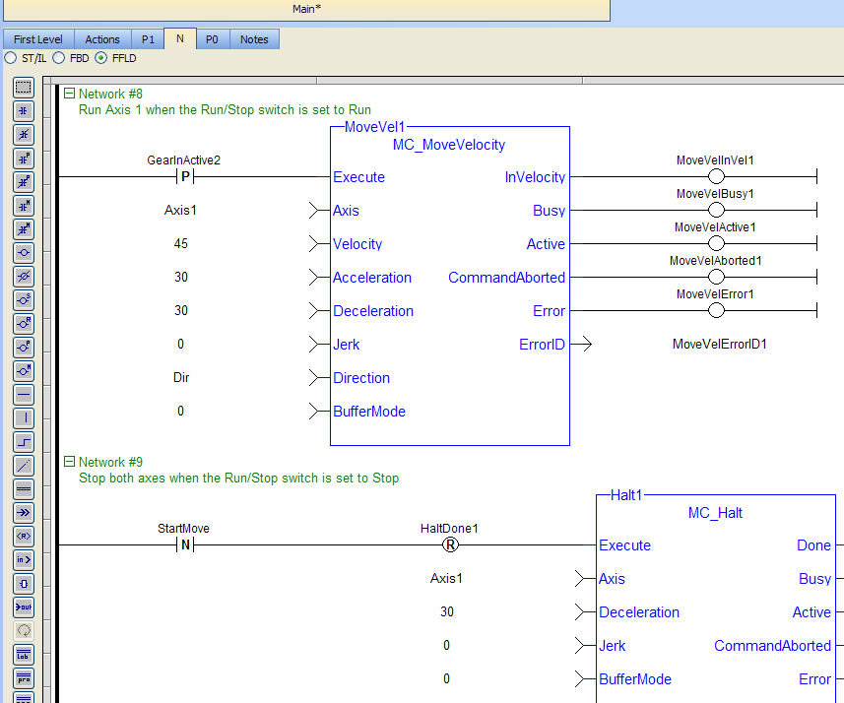
Task: Select the FFLD language radio button
Action: pos(100,57)
